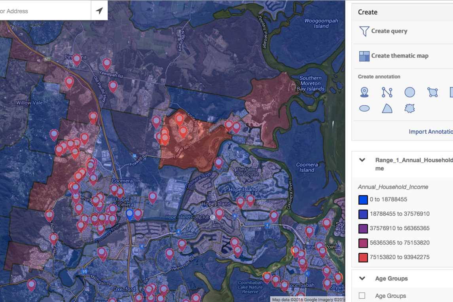This screenshot has width=453, height=302.
Task: Select the point marker annotation tool
Action: click(x=364, y=92)
